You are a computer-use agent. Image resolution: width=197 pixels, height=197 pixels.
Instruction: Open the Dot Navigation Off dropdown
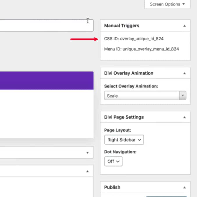pyautogui.click(x=113, y=161)
